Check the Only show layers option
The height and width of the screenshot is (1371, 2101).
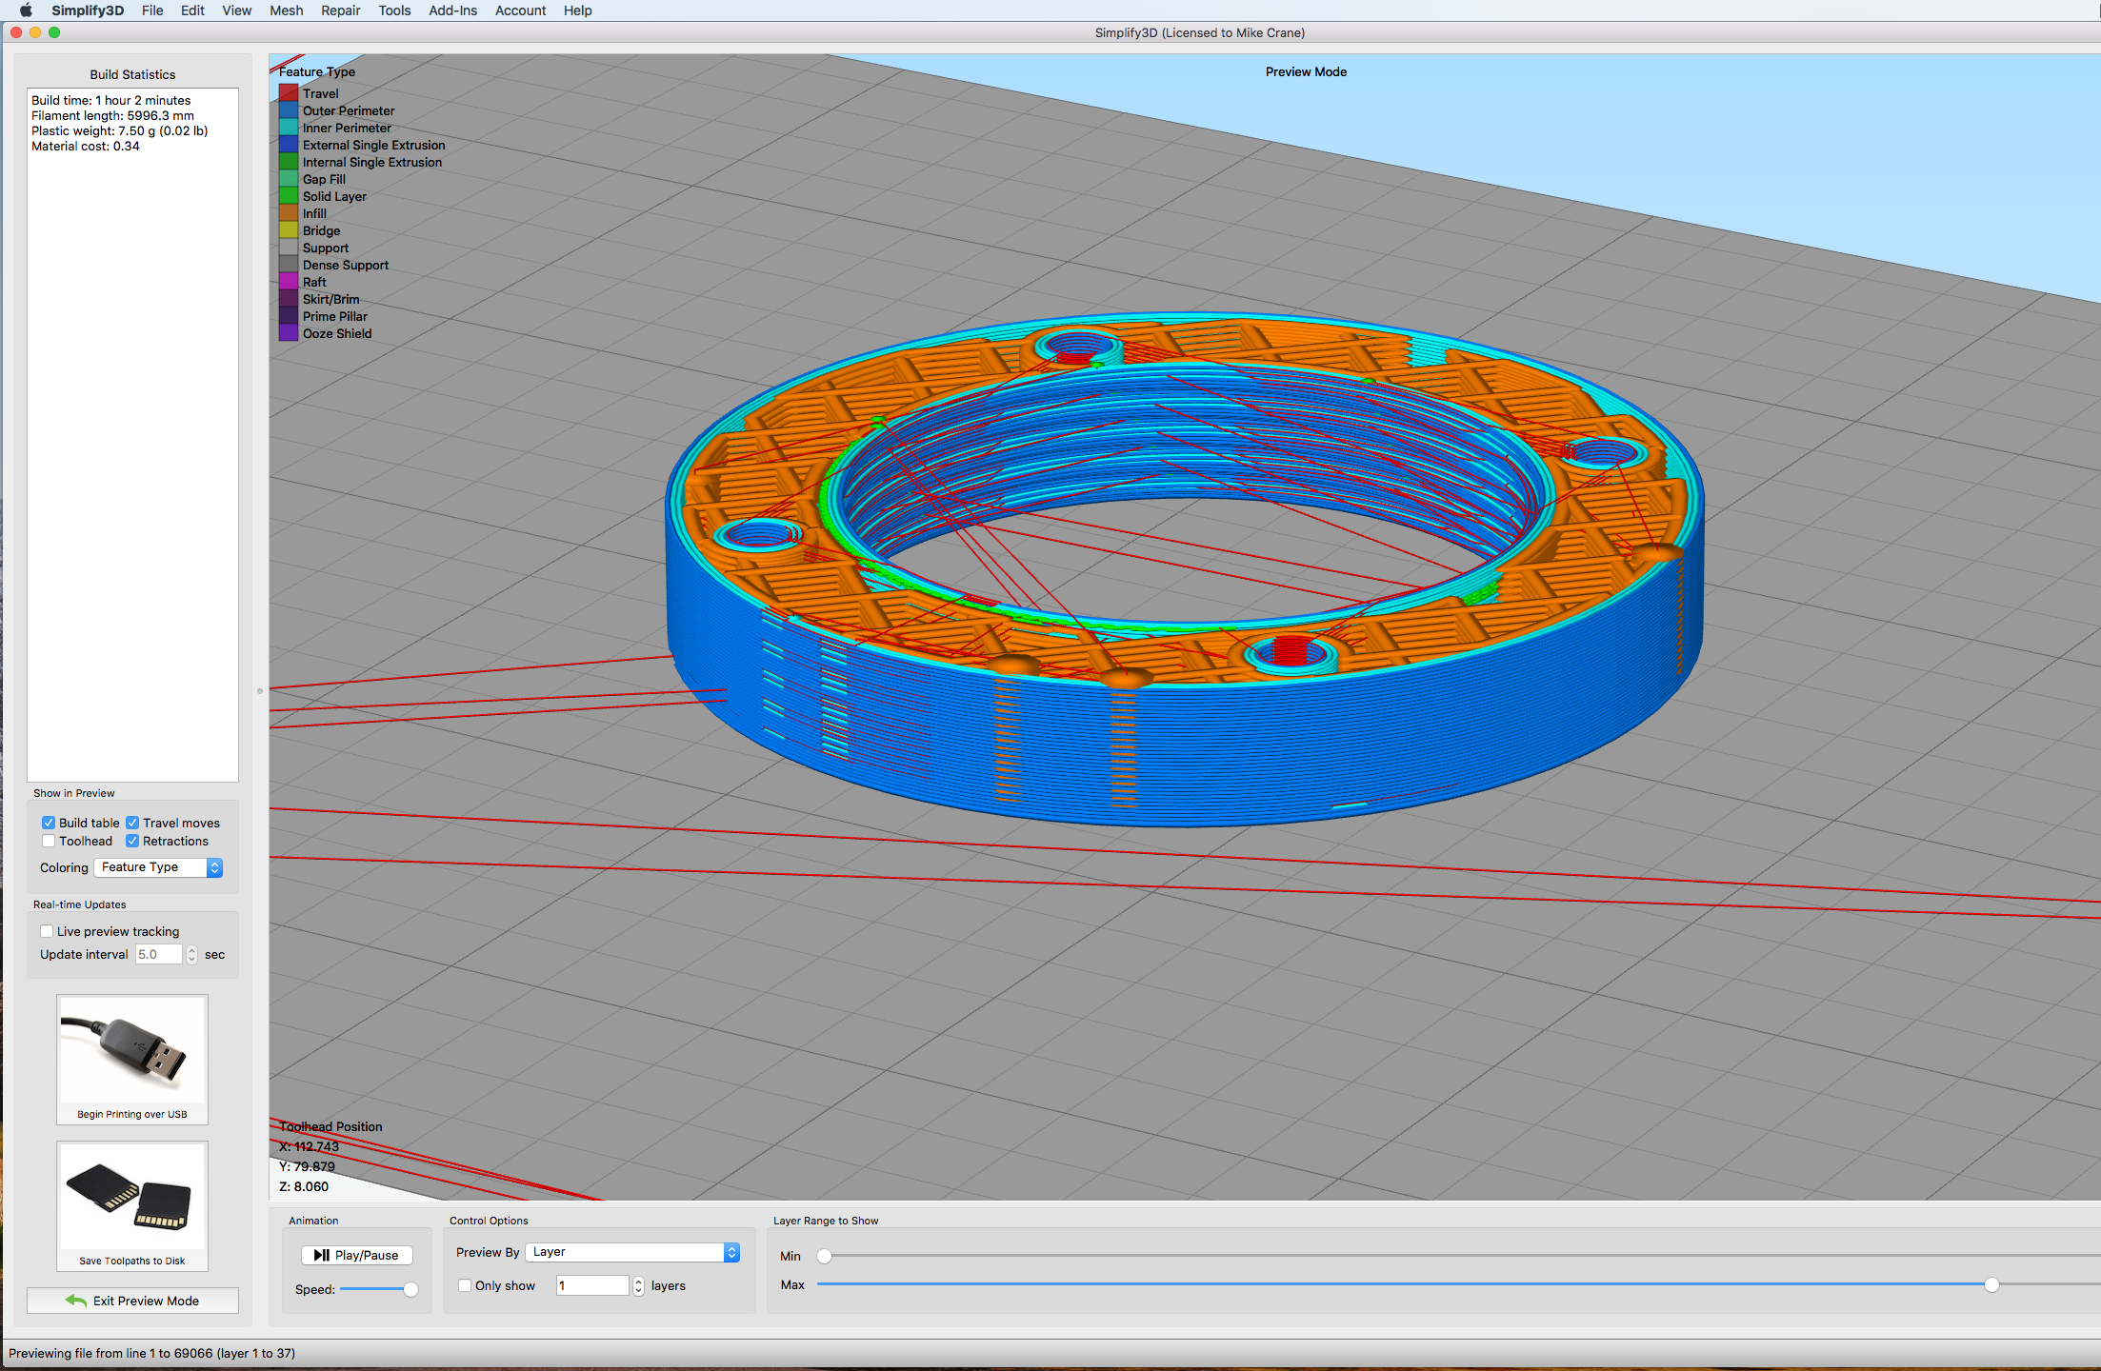tap(465, 1285)
